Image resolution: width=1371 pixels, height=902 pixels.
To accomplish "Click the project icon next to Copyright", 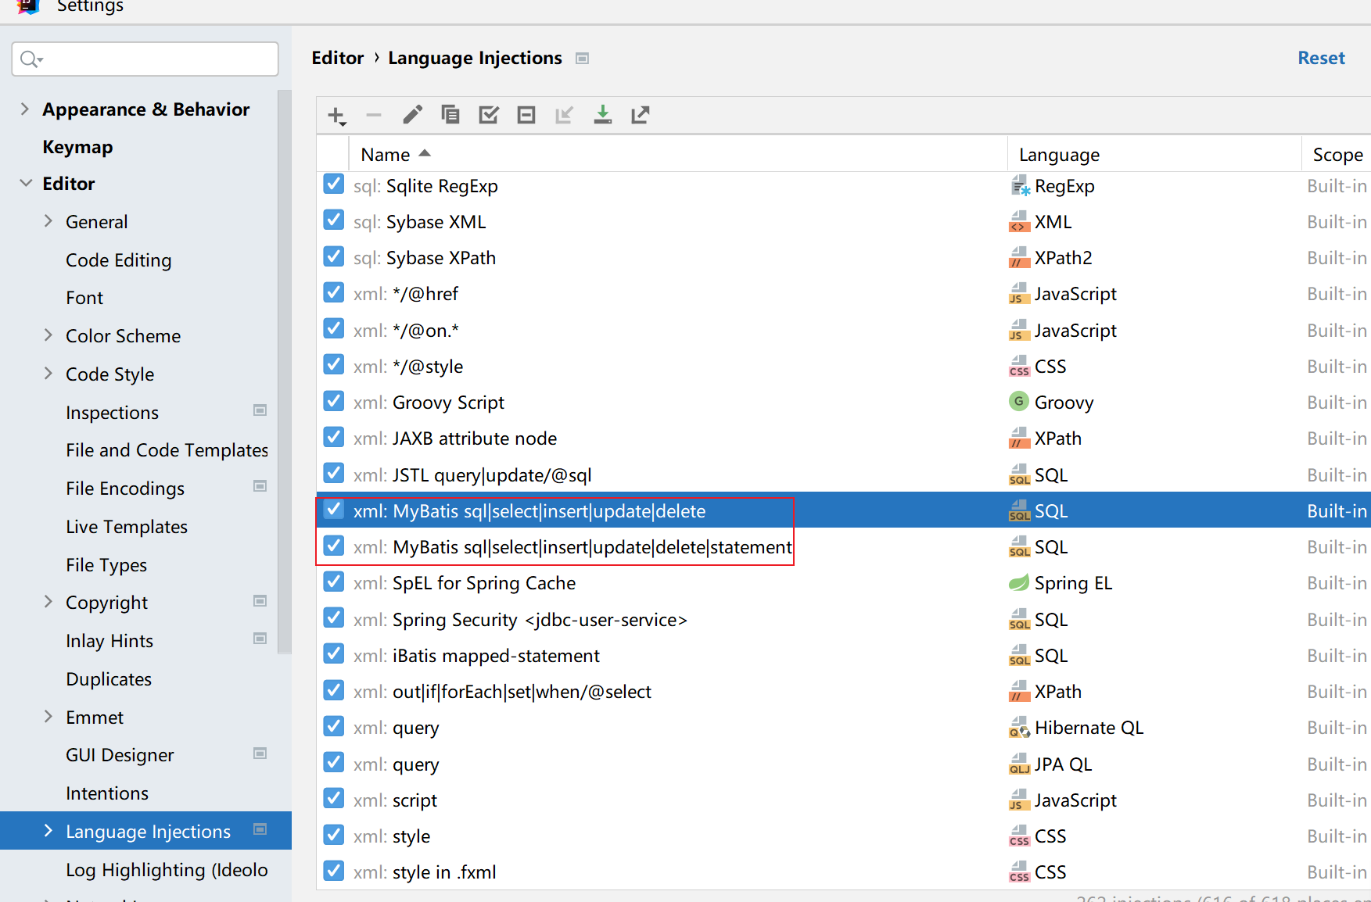I will point(260,601).
